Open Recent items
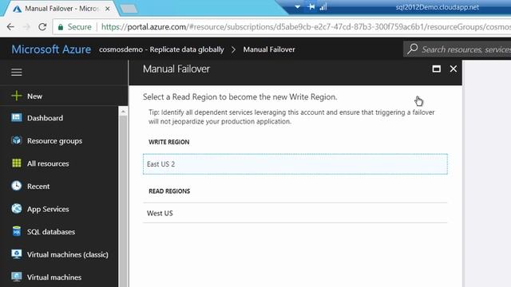 (x=38, y=187)
